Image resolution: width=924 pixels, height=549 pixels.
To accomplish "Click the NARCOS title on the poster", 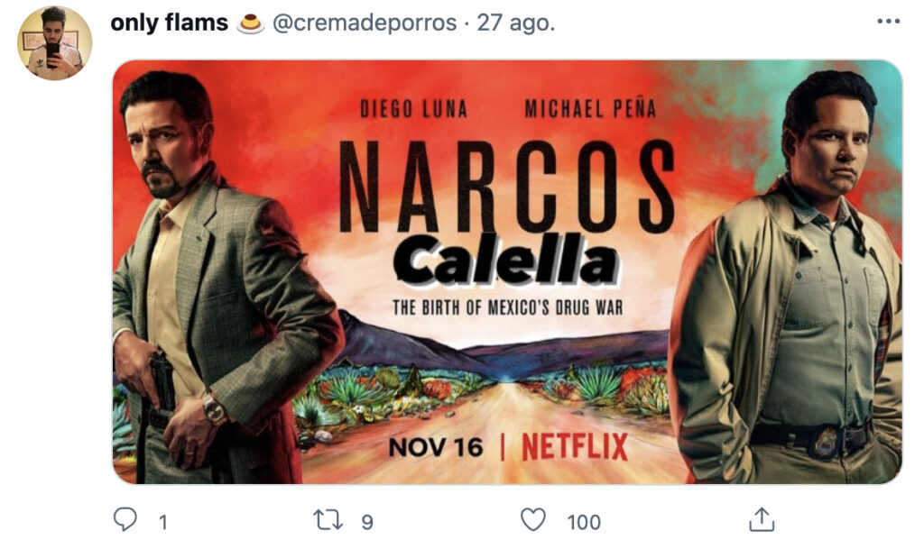I will pyautogui.click(x=507, y=186).
